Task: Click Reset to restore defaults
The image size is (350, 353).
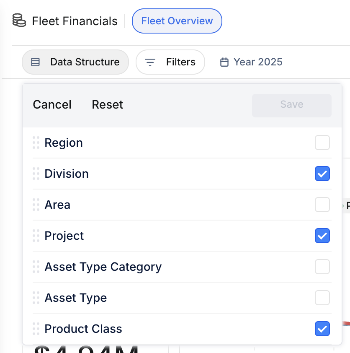Action: point(107,104)
